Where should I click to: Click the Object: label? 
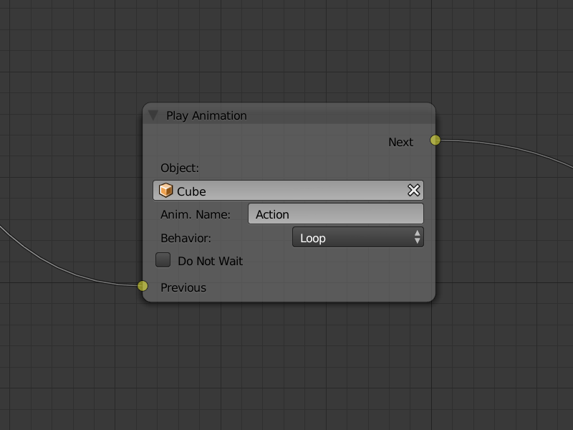point(180,168)
